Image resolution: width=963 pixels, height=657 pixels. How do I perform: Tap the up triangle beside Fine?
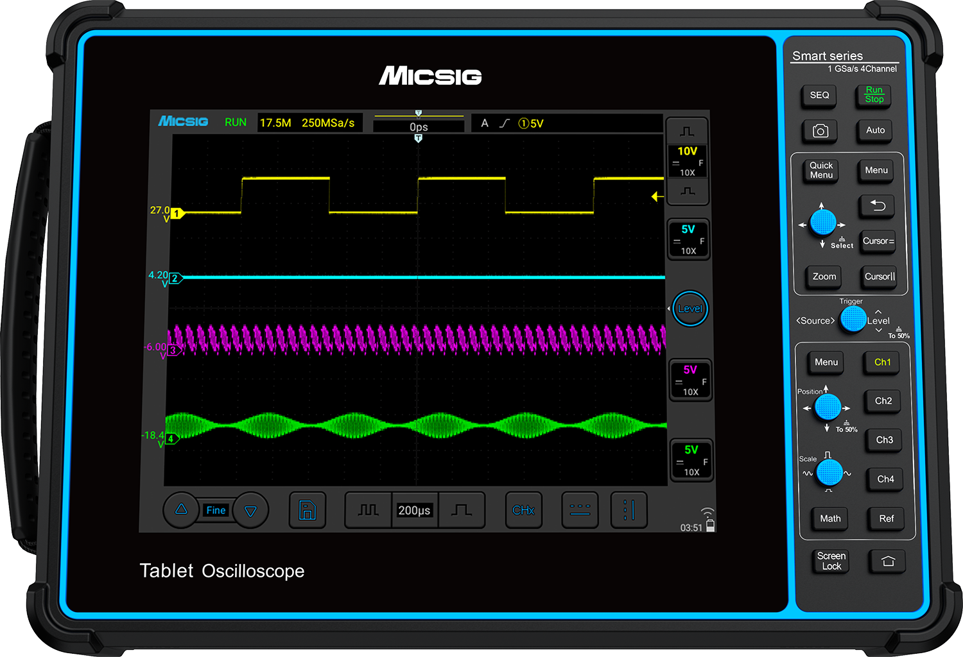[181, 509]
